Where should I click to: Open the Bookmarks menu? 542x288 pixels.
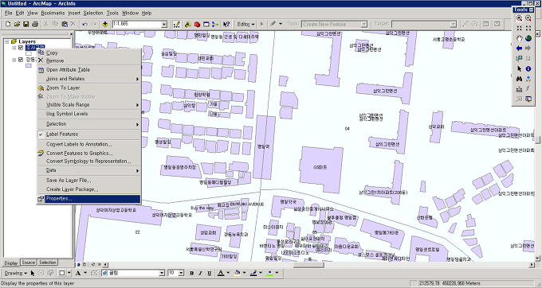(x=53, y=13)
